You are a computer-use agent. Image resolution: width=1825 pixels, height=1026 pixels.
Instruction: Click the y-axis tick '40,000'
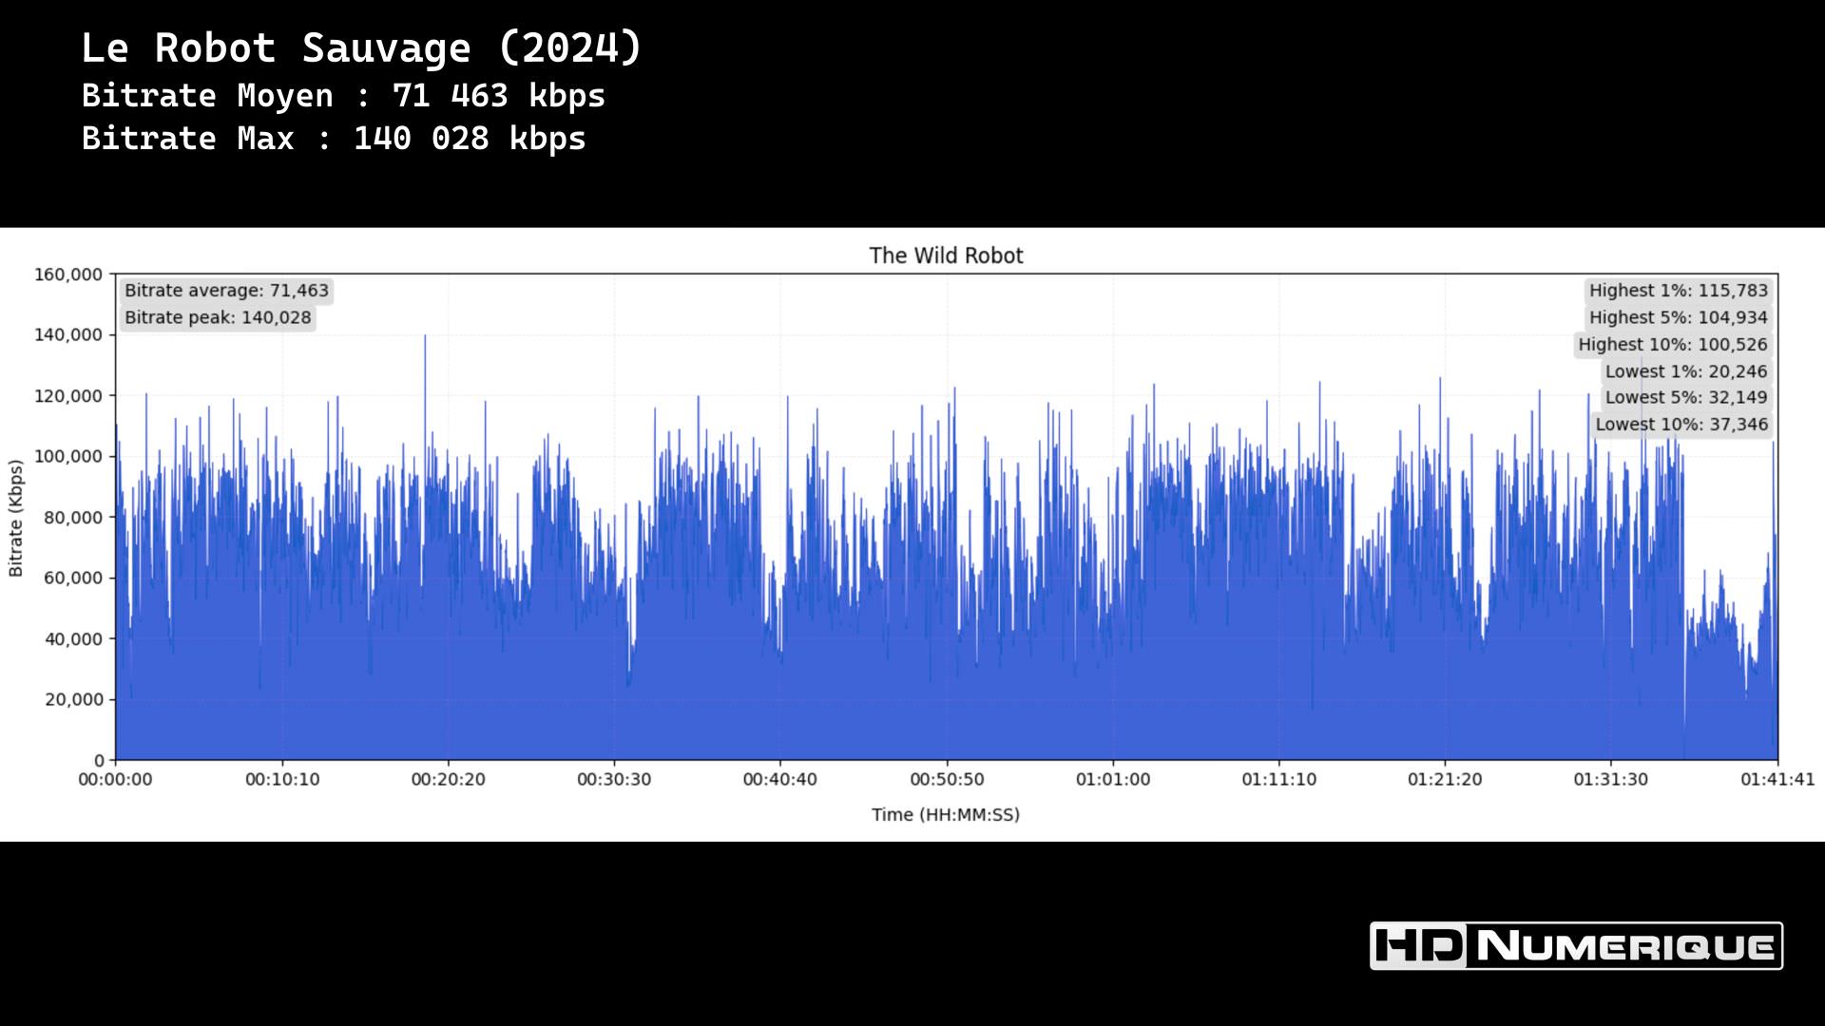[73, 638]
